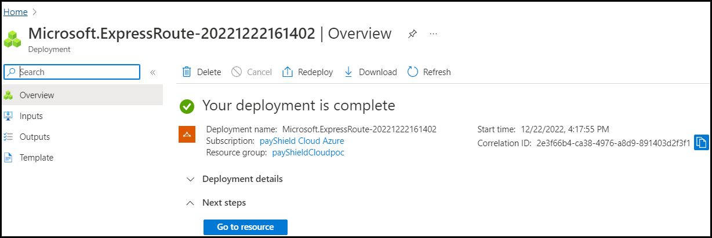Viewport: 712px width, 238px height.
Task: Select the Overview menu item
Action: point(37,95)
